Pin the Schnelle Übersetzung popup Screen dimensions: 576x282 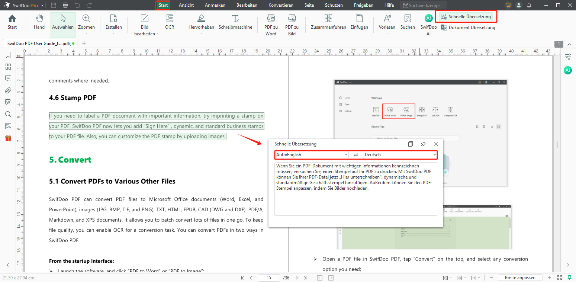click(423, 144)
